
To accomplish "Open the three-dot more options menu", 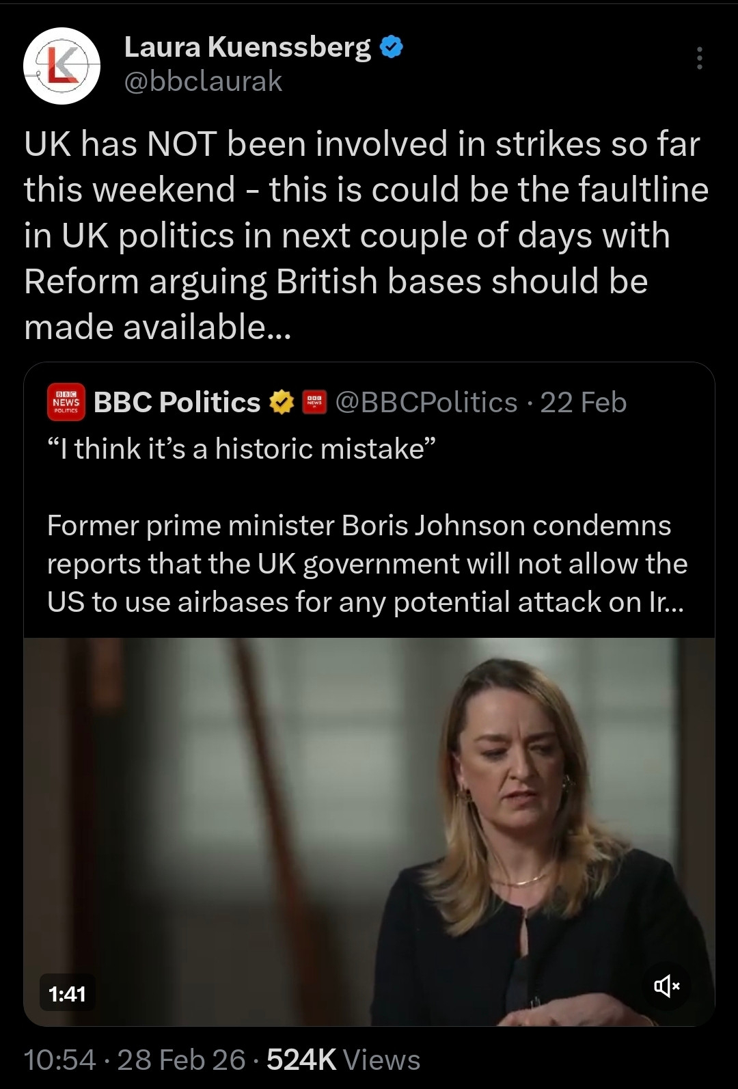I will 699,58.
